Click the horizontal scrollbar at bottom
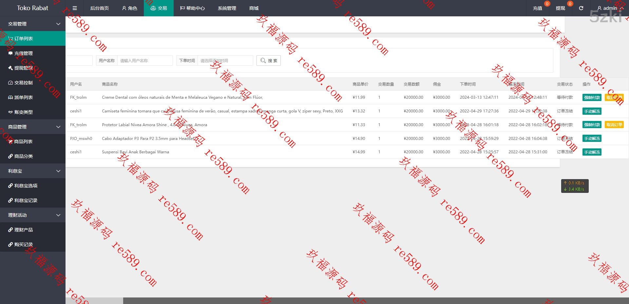This screenshot has width=629, height=304. point(94,301)
